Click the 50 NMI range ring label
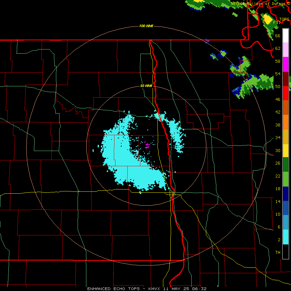Viewport: 291px width, 291px height. pos(146,86)
